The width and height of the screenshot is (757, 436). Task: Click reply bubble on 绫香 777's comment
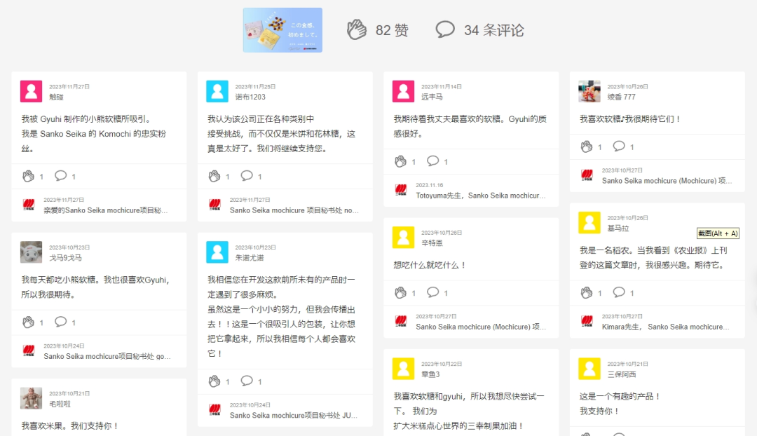click(619, 147)
